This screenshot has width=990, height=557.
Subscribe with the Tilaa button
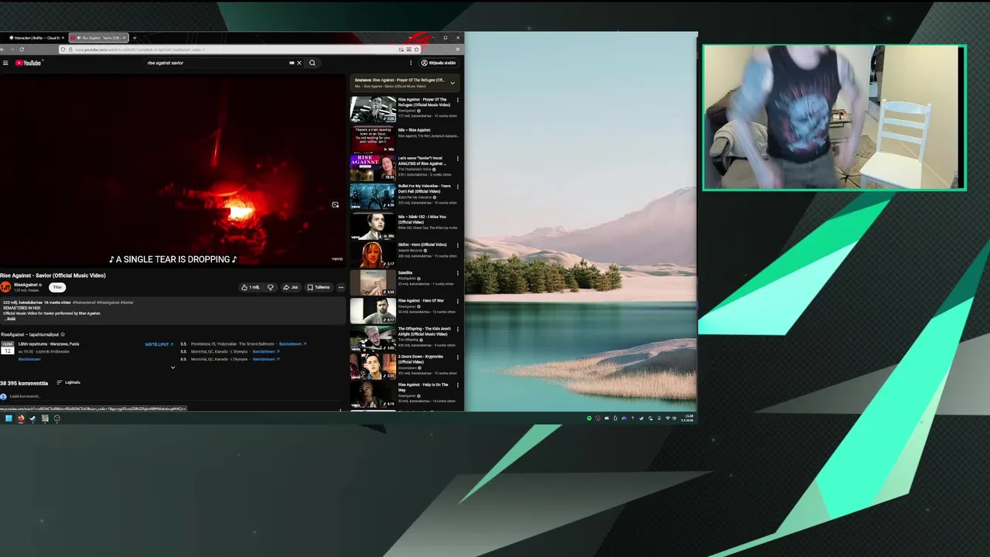tap(57, 287)
